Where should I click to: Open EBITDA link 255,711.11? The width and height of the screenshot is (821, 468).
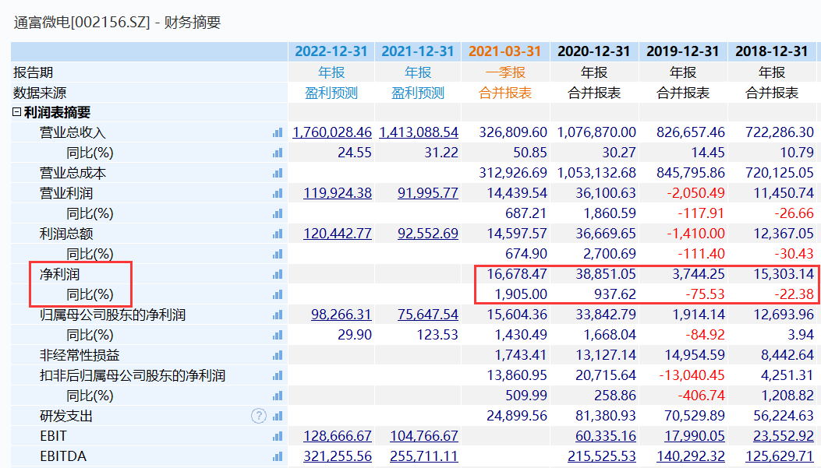pyautogui.click(x=423, y=456)
